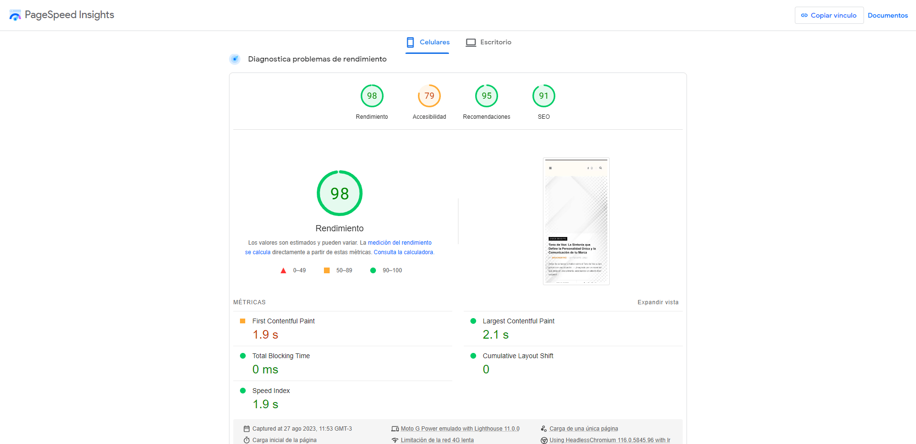Click the Recomendaciones 95 score gauge
The height and width of the screenshot is (444, 916).
point(486,96)
